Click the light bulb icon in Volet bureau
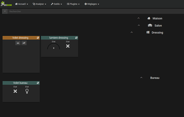184x117 pixels. (x=27, y=91)
